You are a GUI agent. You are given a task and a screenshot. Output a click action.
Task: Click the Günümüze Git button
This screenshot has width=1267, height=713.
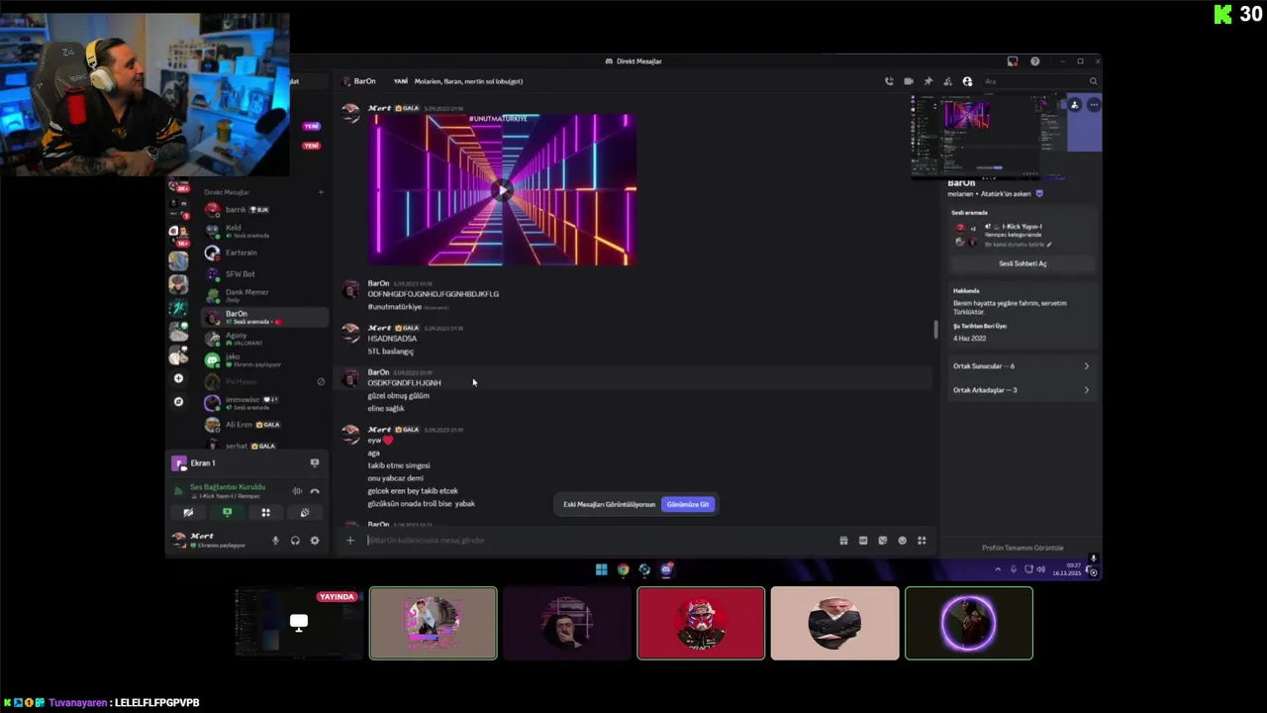(x=688, y=504)
